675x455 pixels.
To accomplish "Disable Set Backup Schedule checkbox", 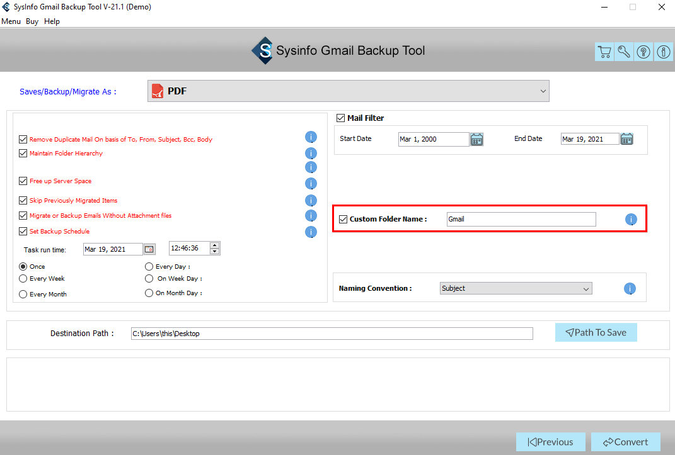I will (23, 231).
